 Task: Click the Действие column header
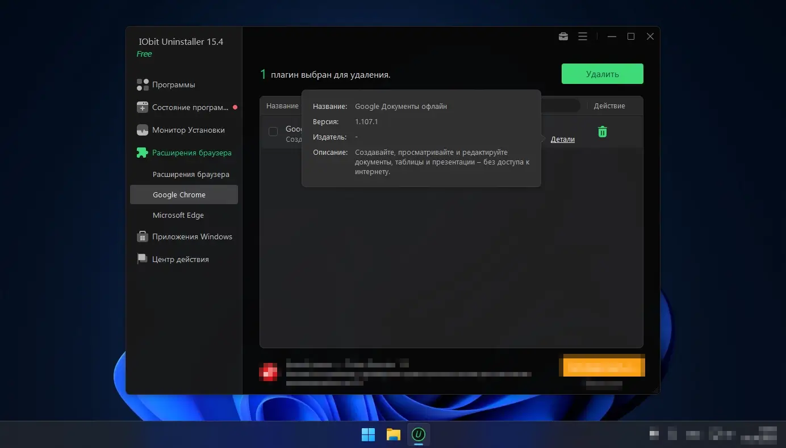[609, 106]
